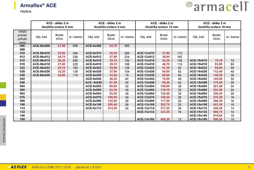254x170 pixels.
Task: Click diameter row label '108'
Action: coord(22,105)
